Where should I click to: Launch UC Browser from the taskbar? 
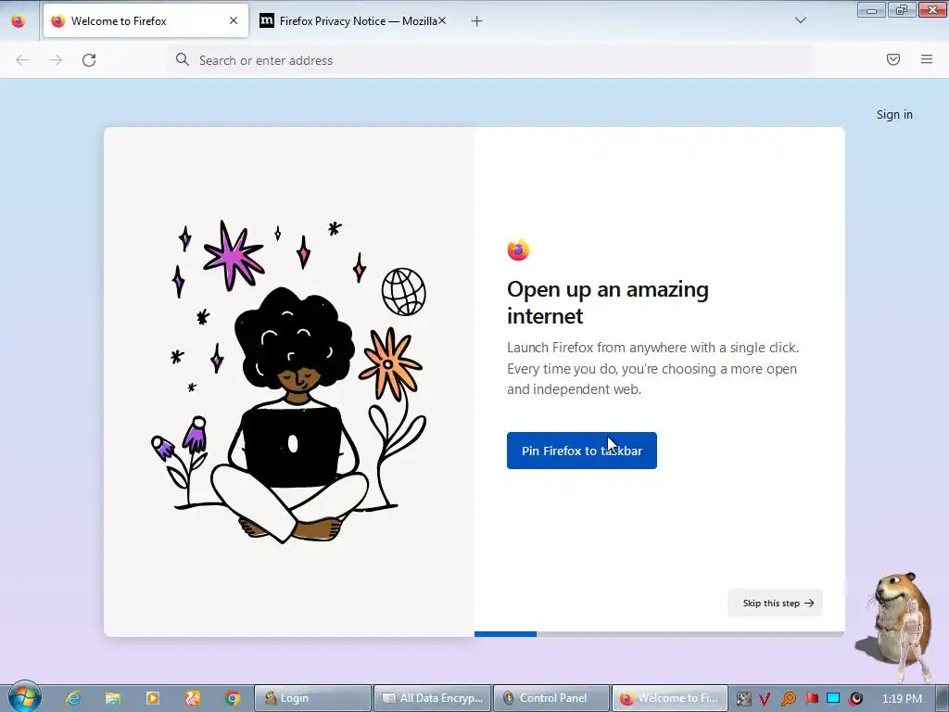[x=193, y=698]
